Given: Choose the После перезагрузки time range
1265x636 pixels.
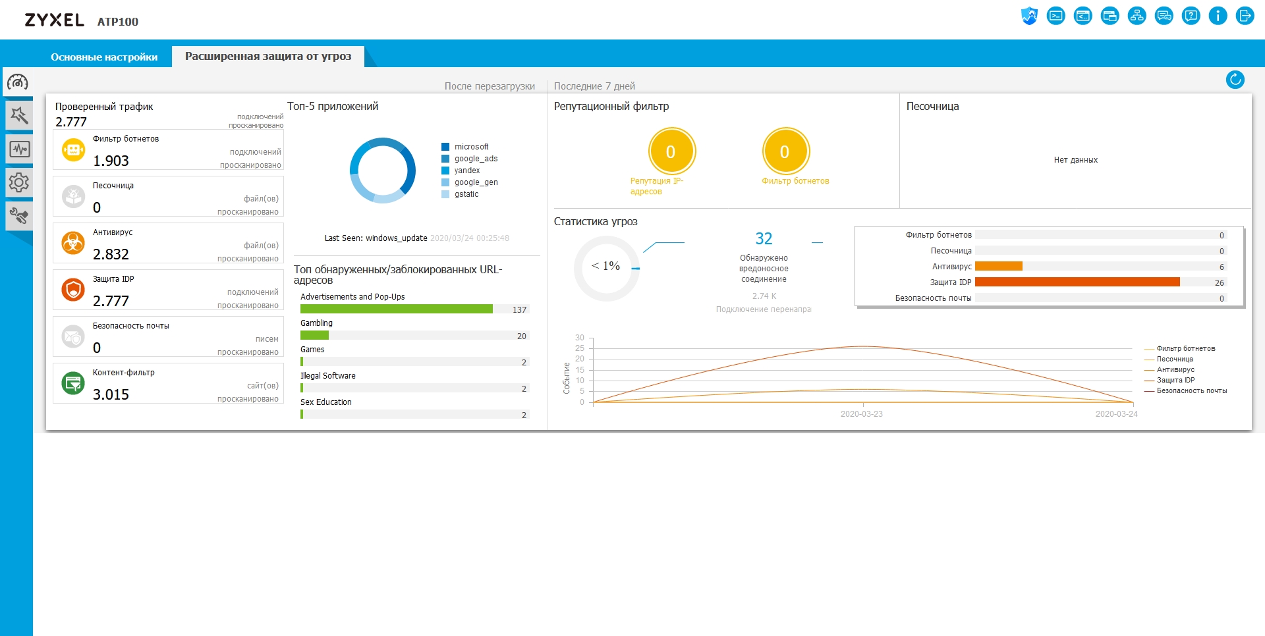Looking at the screenshot, I should (x=490, y=86).
